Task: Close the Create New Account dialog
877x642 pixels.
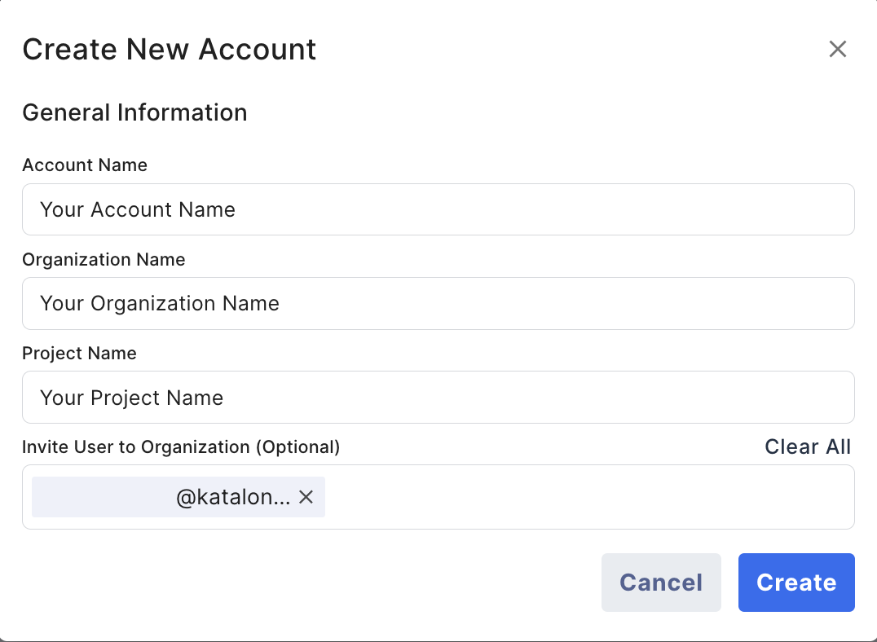Action: [x=837, y=50]
